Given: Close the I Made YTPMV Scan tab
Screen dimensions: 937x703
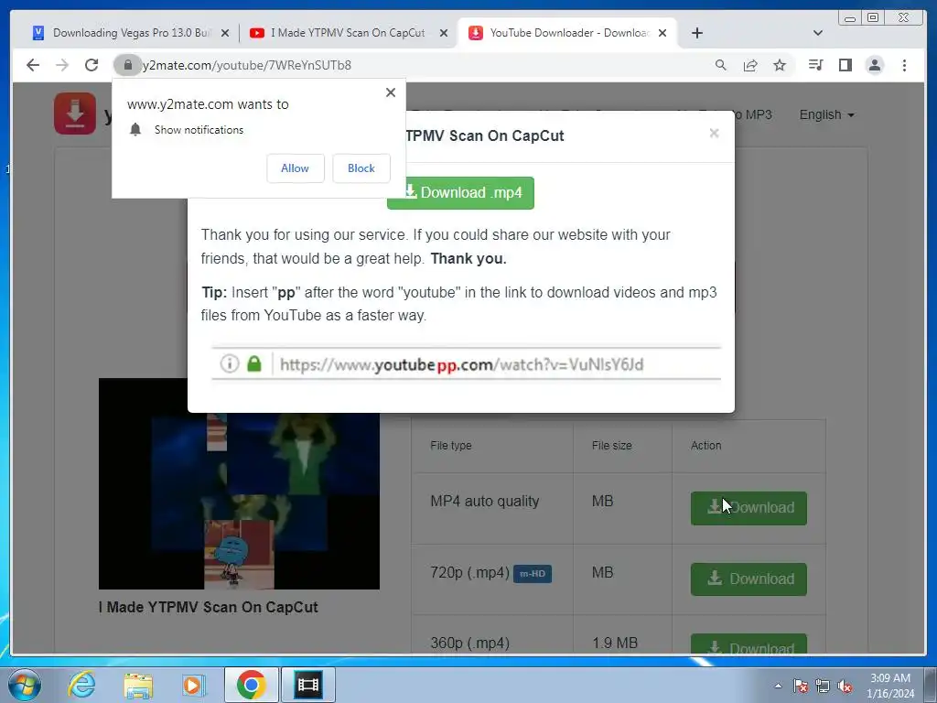Looking at the screenshot, I should tap(444, 33).
